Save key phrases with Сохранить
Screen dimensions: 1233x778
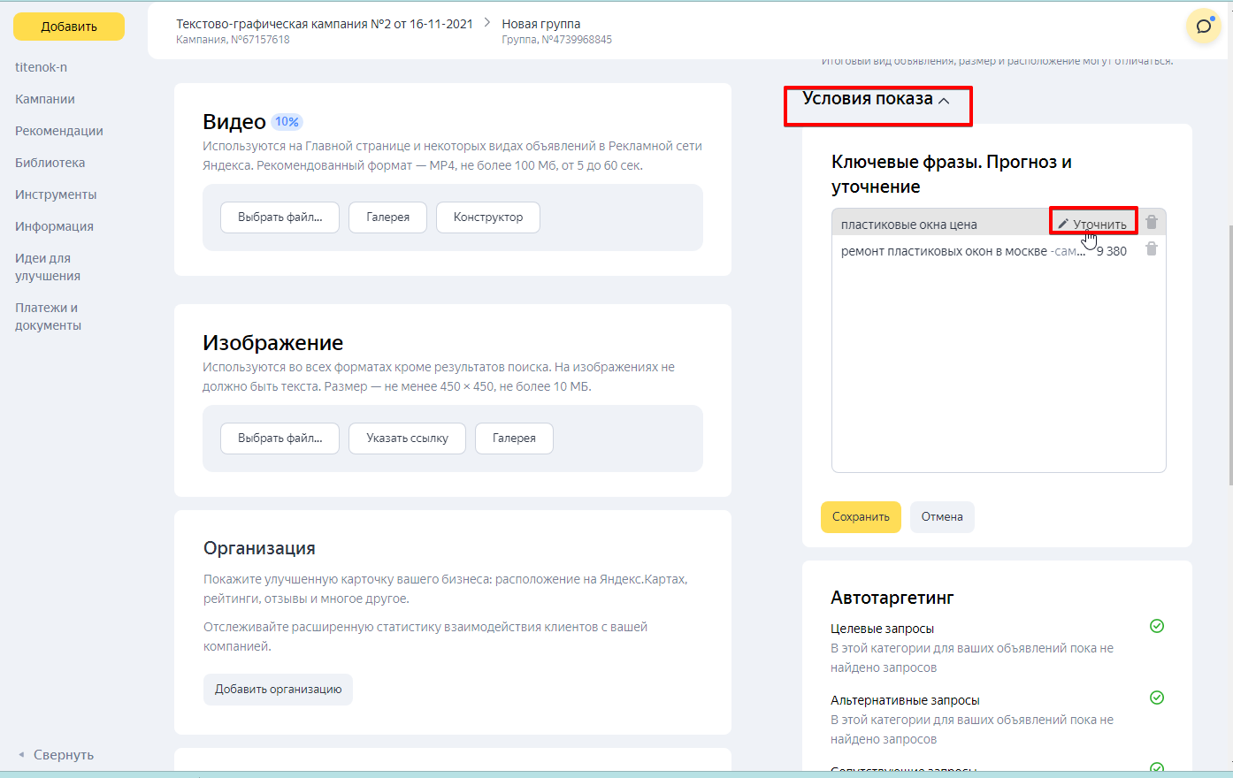tap(861, 517)
